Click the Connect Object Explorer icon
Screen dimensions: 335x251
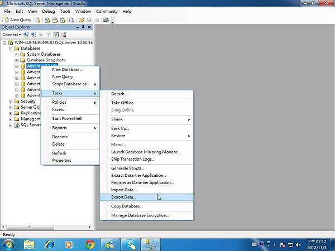click(x=26, y=35)
